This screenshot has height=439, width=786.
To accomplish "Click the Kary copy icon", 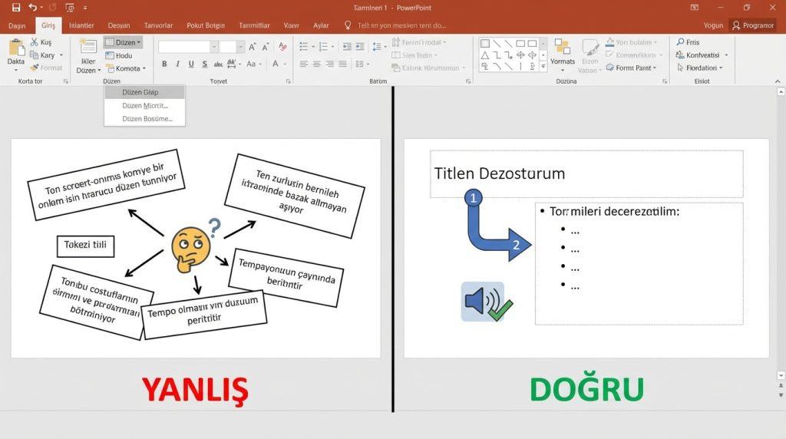I will pos(34,54).
